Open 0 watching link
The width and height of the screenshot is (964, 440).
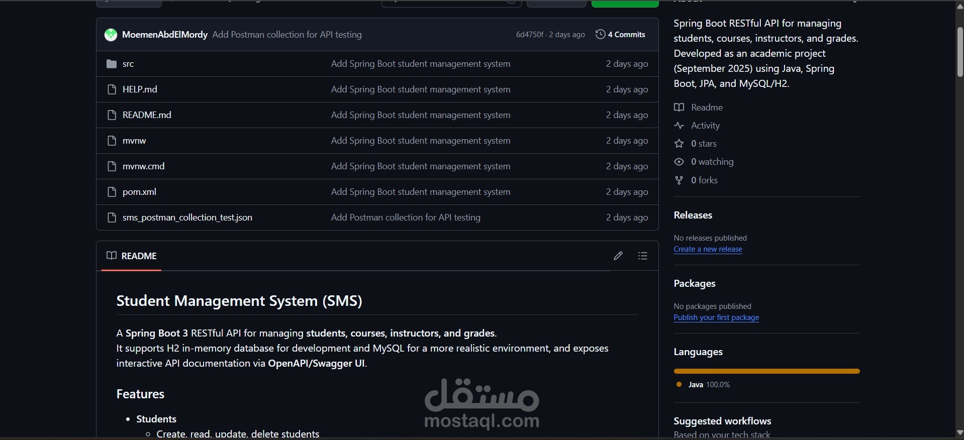(x=712, y=162)
